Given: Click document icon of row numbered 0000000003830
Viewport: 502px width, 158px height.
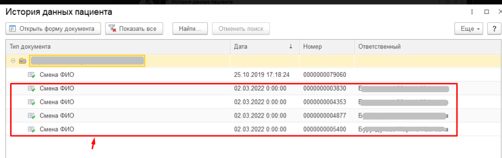Looking at the screenshot, I should [x=31, y=89].
